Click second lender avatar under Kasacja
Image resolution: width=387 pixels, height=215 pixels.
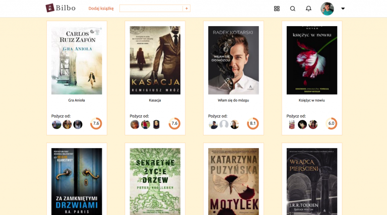[x=146, y=124]
